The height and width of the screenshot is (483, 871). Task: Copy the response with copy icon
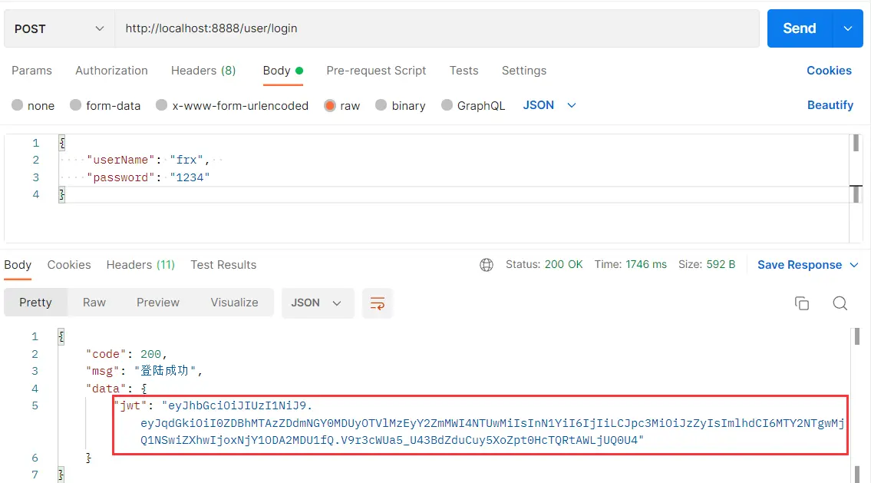tap(802, 303)
